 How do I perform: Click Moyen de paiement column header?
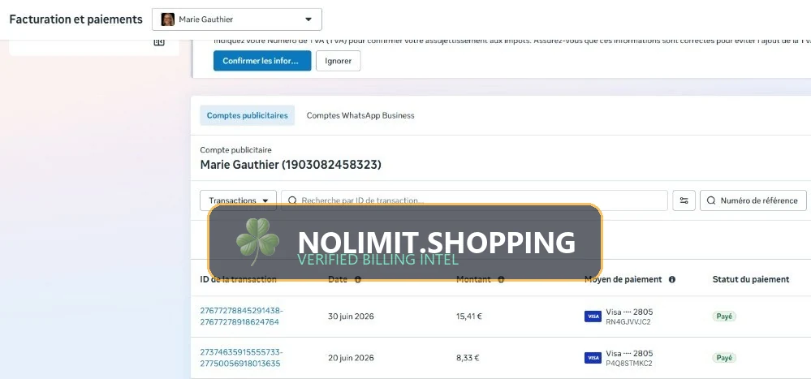click(x=623, y=279)
